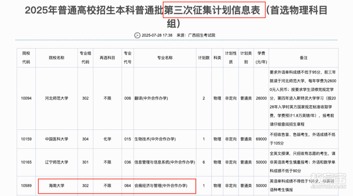Click the publish time 2025-07-28 17:38
This screenshot has width=353, height=196.
[157, 35]
